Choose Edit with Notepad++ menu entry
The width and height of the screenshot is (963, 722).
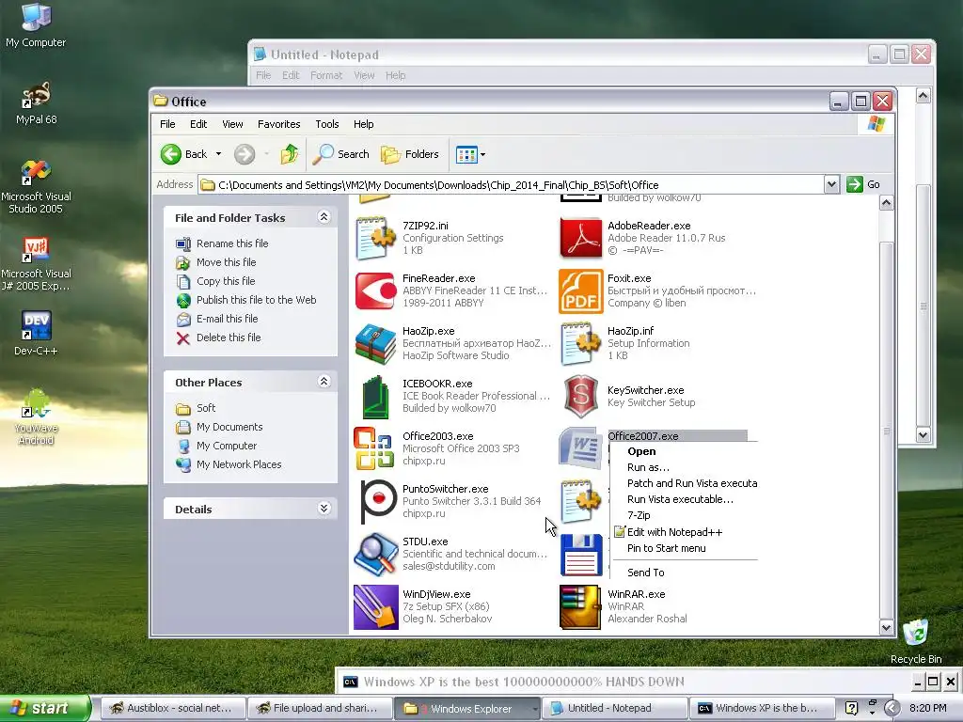coord(674,532)
